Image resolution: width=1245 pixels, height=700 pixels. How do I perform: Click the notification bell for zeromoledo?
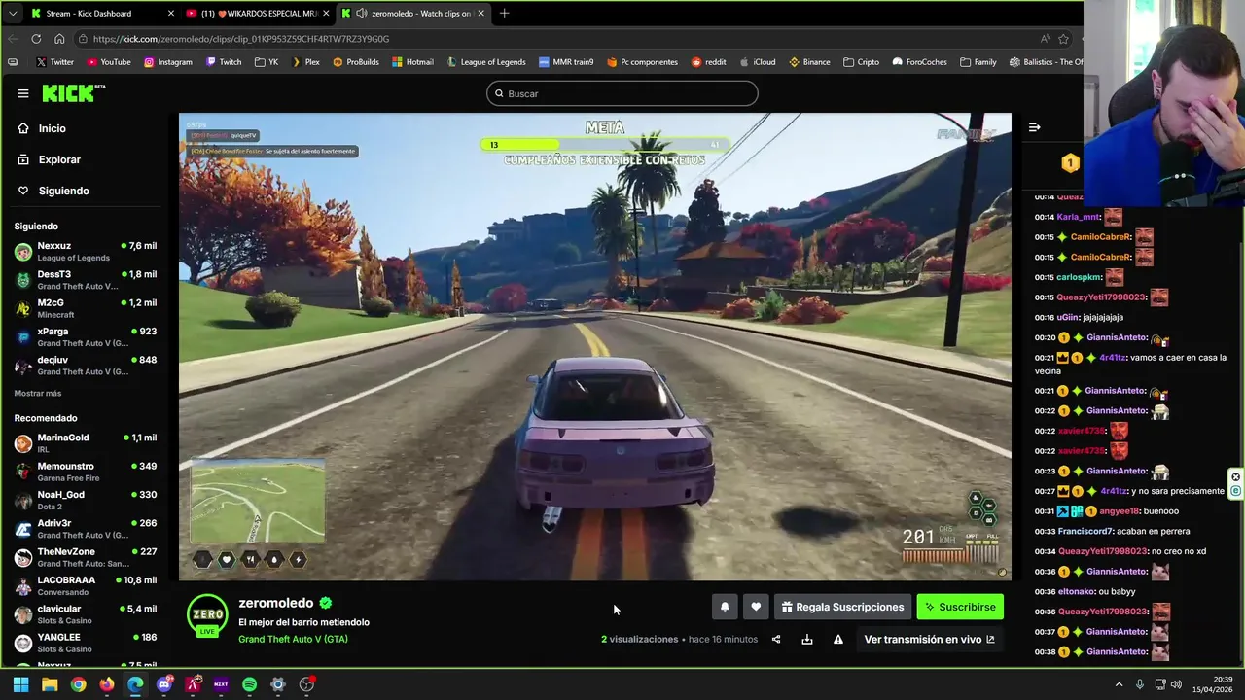coord(725,607)
